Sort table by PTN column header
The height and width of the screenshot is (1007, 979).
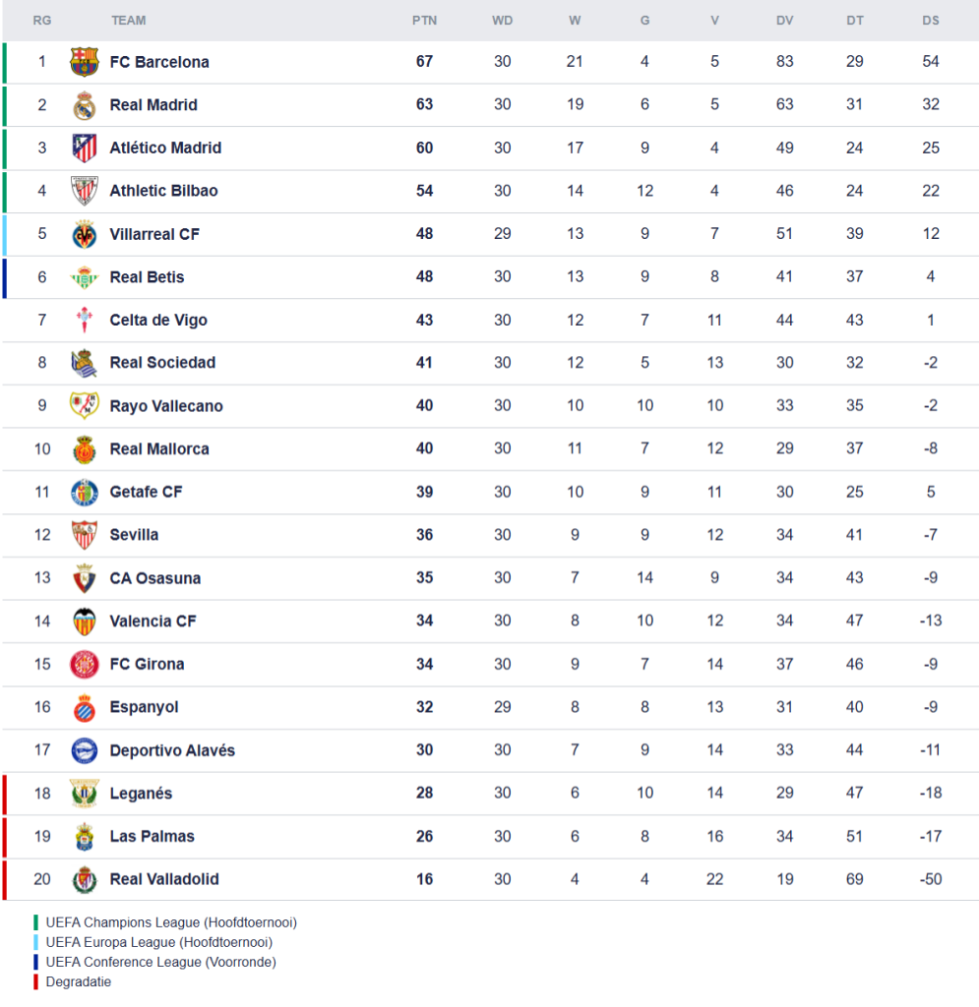(x=424, y=21)
